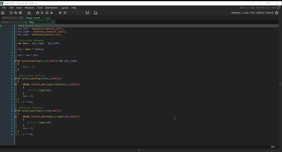The height and width of the screenshot is (152, 282).
Task: Reset zoom using the middle magnifier icon
Action: (78, 13)
